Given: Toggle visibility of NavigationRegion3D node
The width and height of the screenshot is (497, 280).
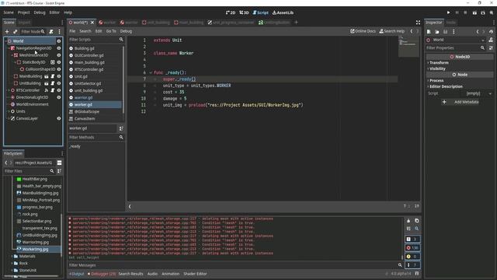Looking at the screenshot, I should pyautogui.click(x=59, y=48).
